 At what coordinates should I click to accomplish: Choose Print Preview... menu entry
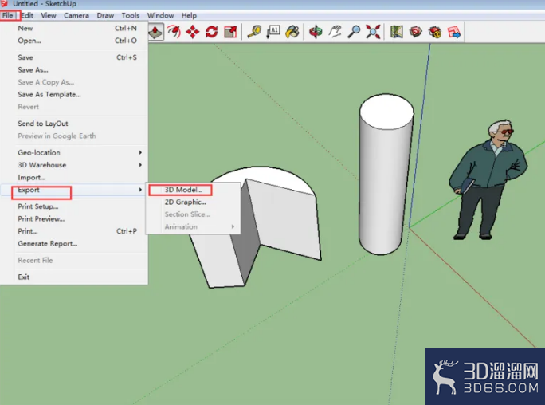tap(73, 218)
